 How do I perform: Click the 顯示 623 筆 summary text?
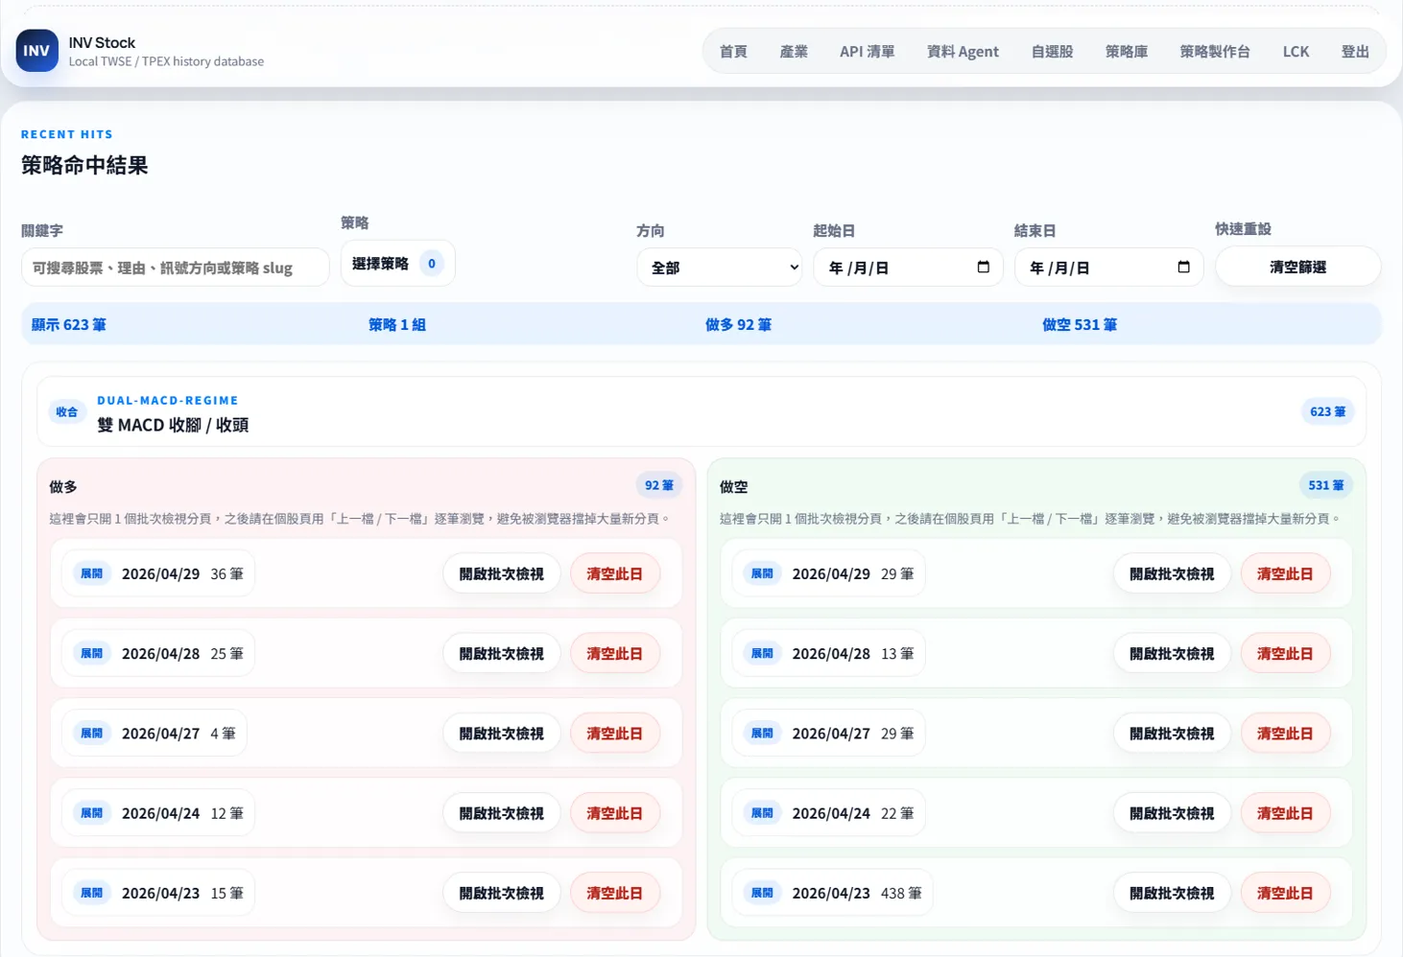pyautogui.click(x=69, y=325)
